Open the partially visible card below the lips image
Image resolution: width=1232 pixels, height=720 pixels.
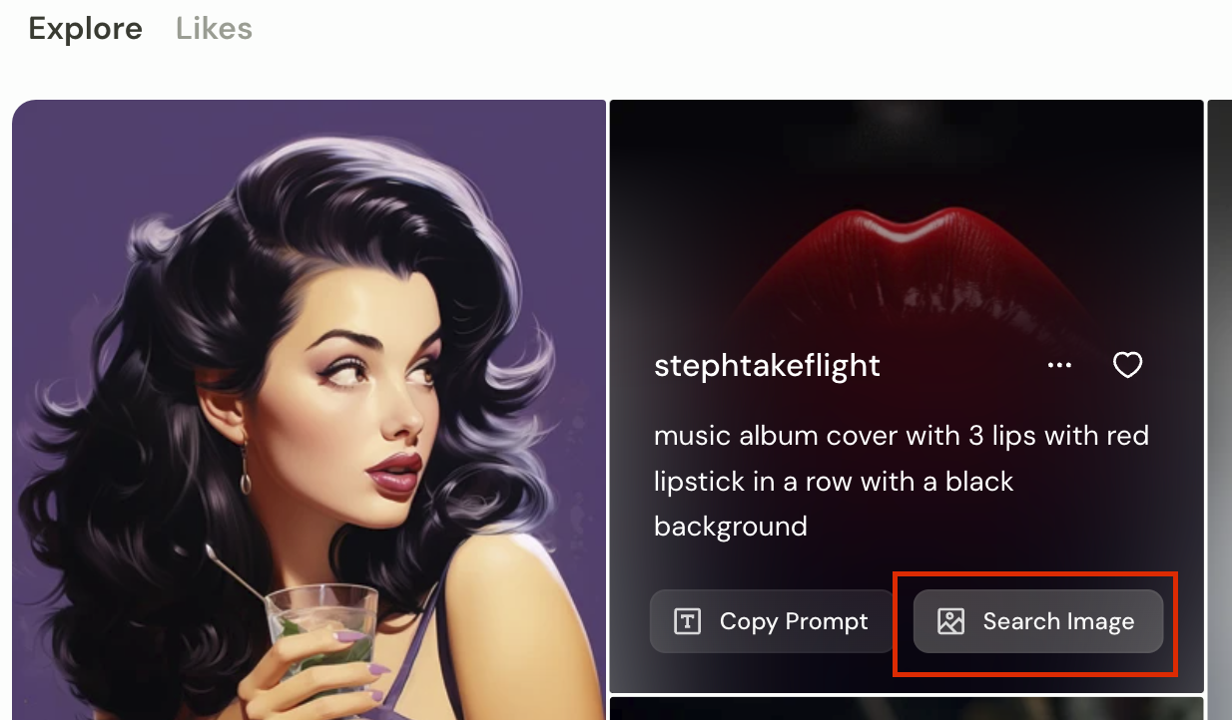[906, 709]
